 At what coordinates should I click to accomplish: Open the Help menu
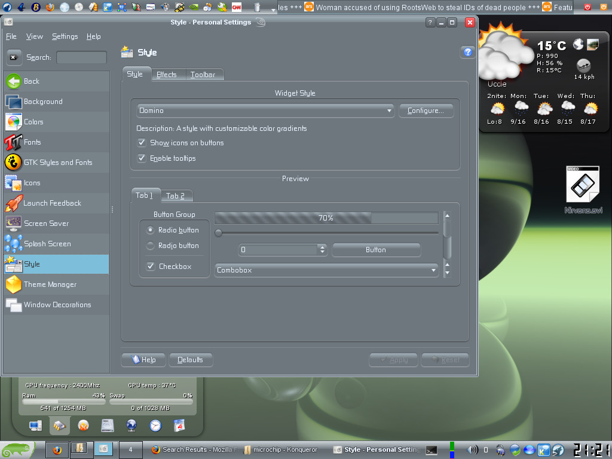tap(94, 36)
